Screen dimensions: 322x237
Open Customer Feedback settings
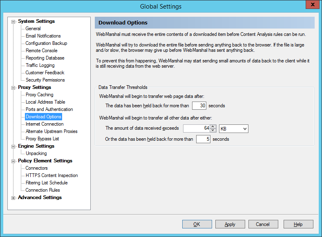click(45, 73)
